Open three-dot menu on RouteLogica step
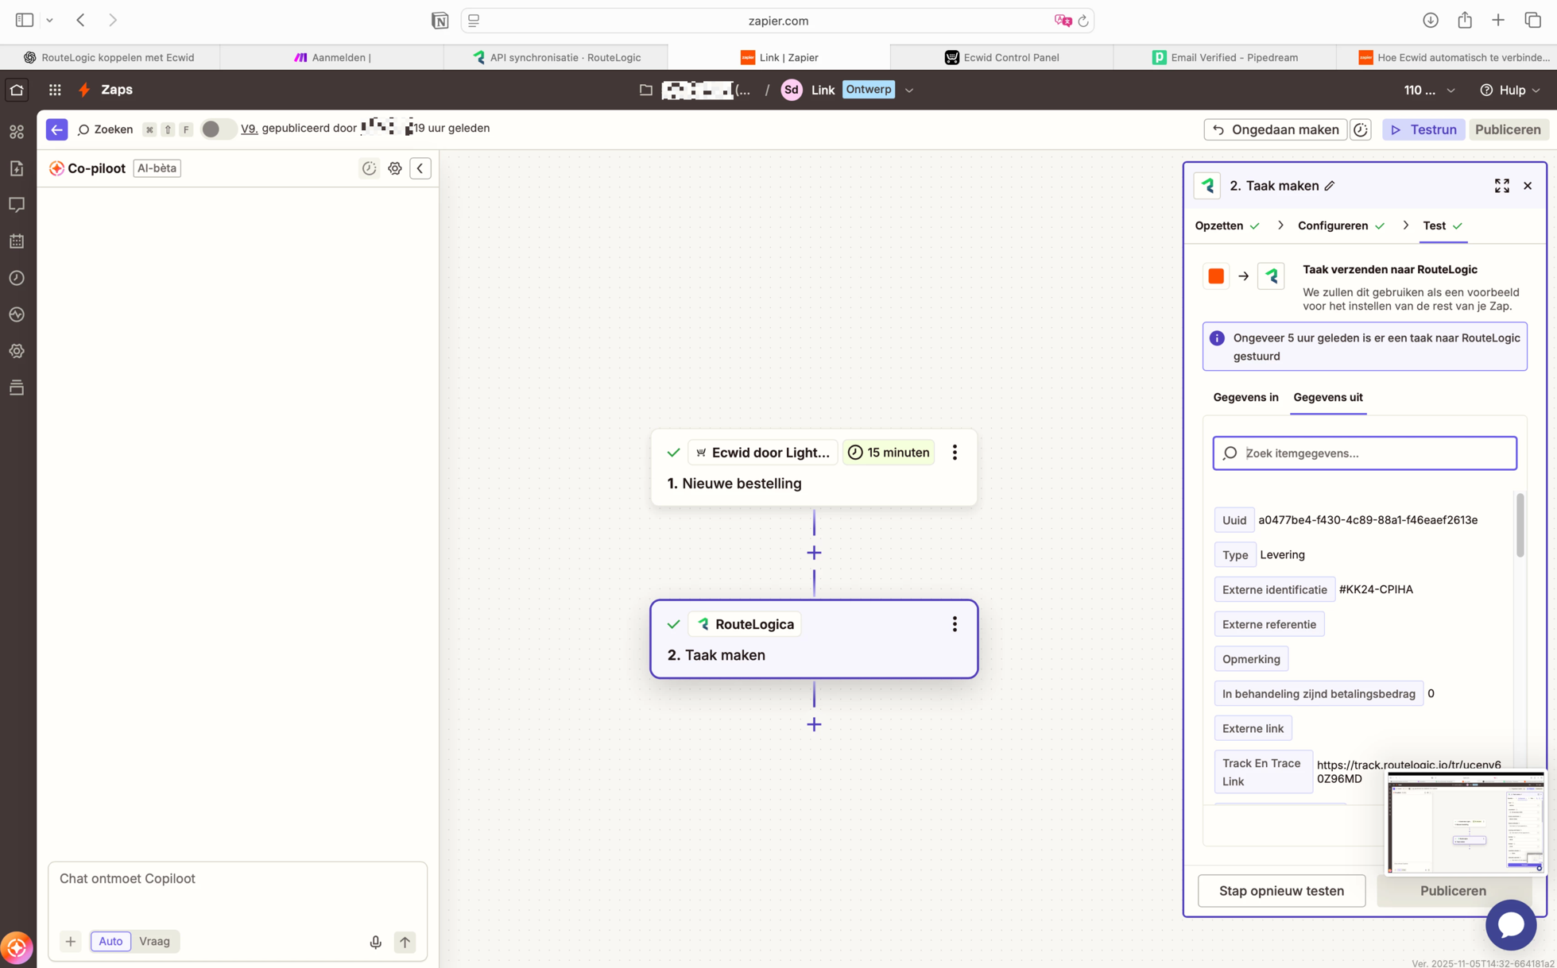The height and width of the screenshot is (968, 1557). [x=955, y=624]
